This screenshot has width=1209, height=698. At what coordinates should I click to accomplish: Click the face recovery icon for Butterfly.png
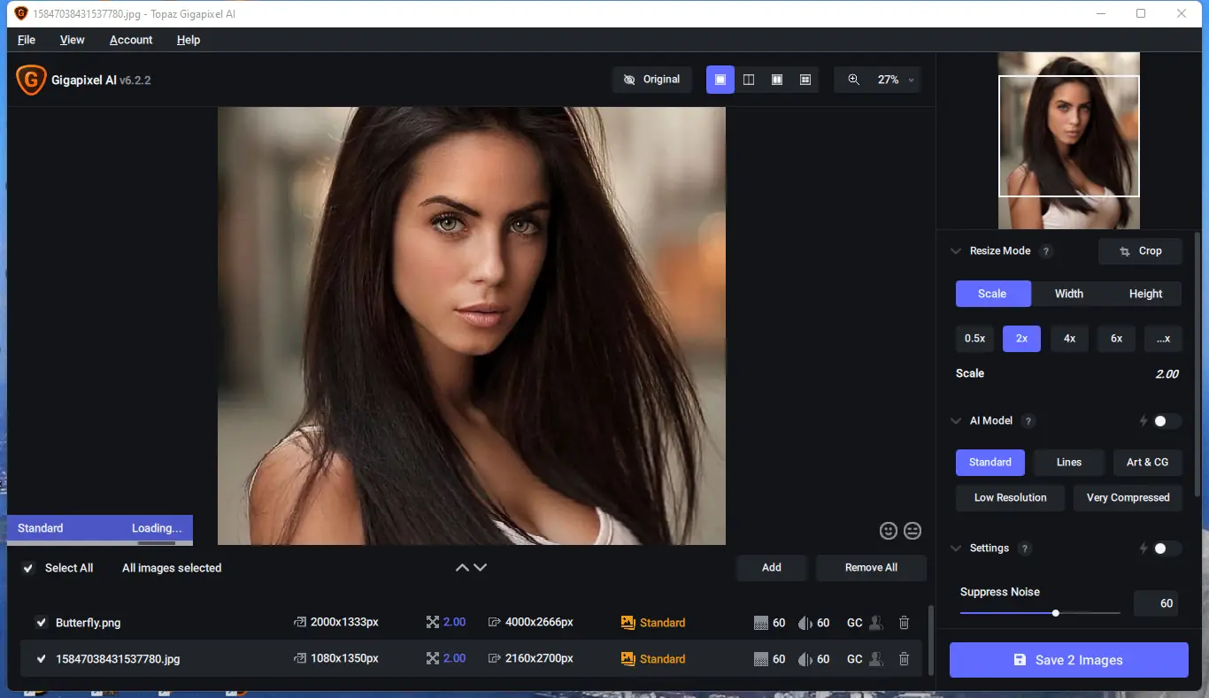tap(876, 623)
